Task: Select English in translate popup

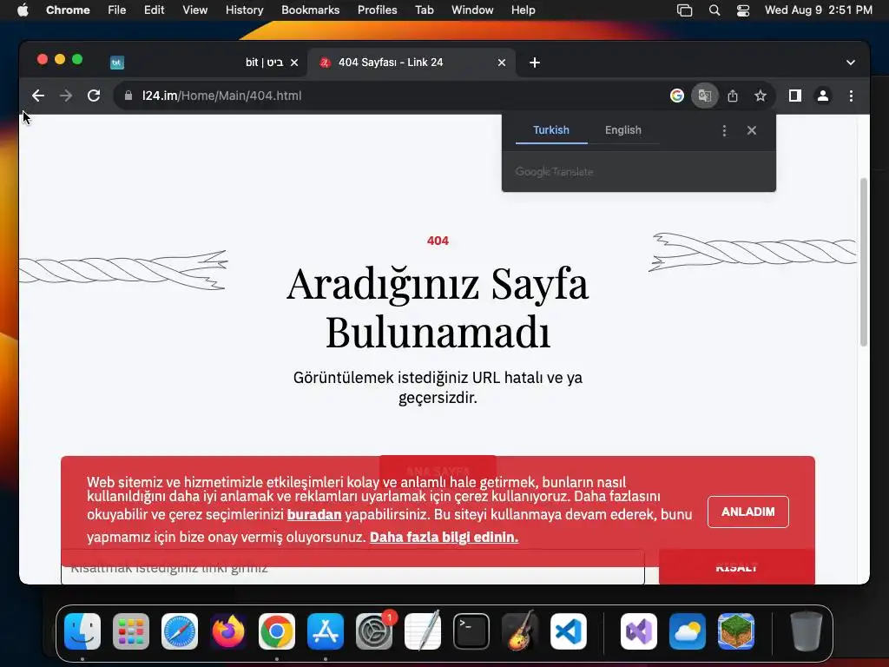Action: click(623, 130)
